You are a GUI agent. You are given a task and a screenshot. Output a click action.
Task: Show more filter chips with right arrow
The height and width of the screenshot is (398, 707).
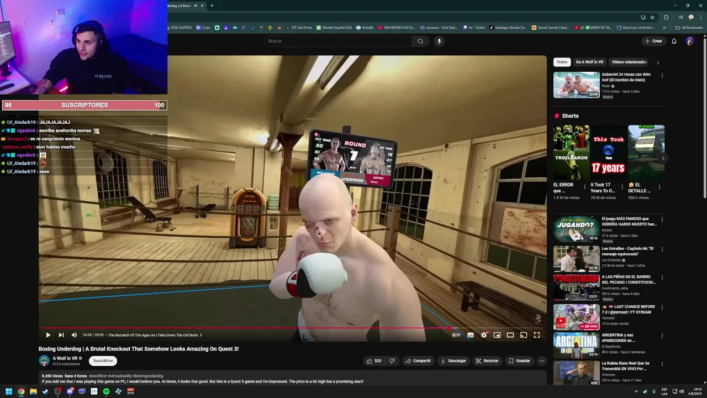(x=657, y=62)
